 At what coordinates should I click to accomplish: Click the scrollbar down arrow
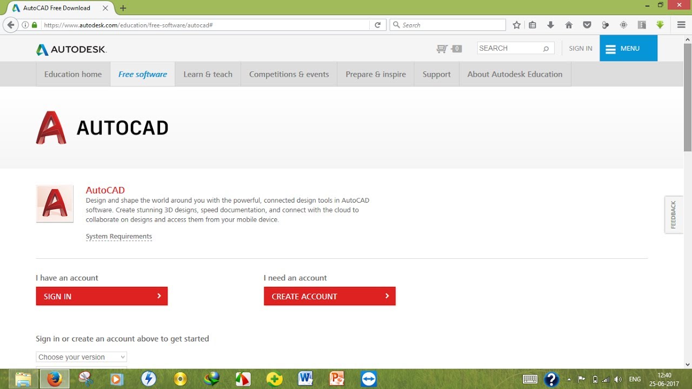point(688,364)
